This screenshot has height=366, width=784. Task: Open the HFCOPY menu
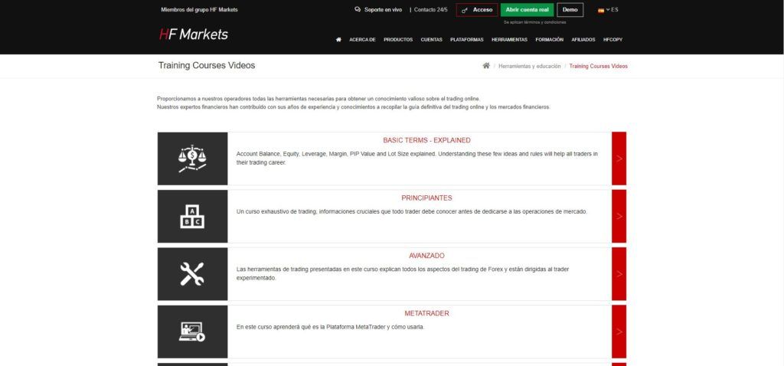pos(613,40)
